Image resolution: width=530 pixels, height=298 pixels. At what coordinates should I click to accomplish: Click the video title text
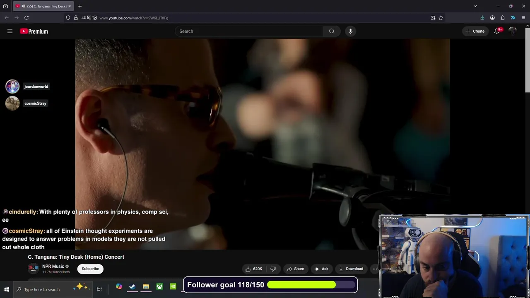click(x=76, y=257)
